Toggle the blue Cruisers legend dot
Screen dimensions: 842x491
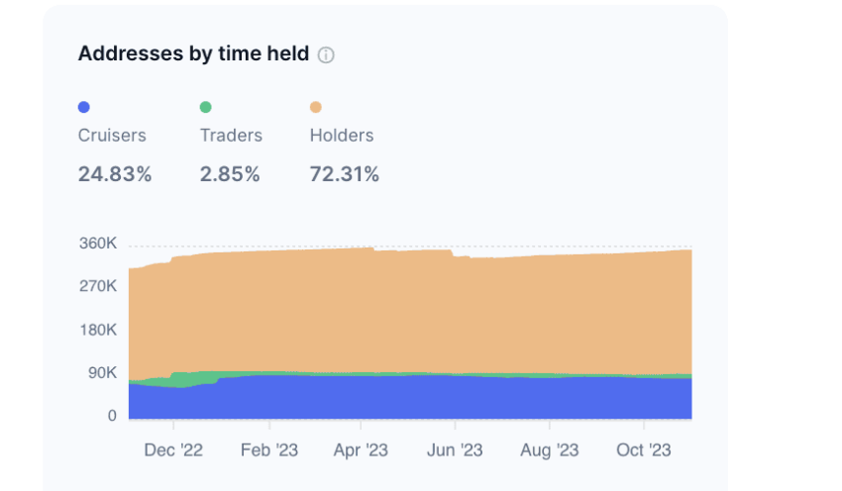[x=84, y=107]
